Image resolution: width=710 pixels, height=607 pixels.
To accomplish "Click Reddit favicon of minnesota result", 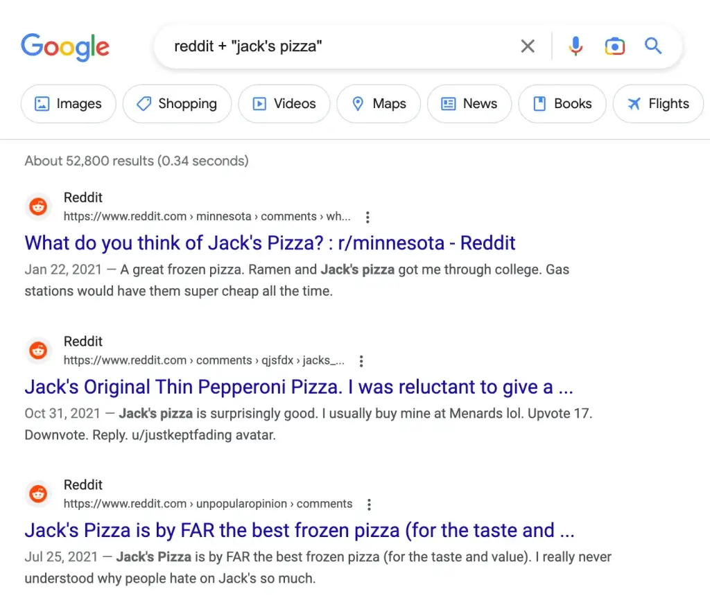I will pos(38,207).
